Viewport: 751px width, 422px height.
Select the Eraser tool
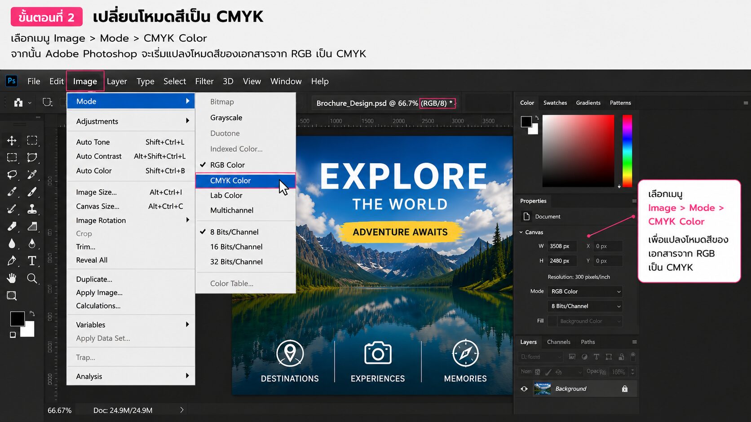click(x=12, y=226)
